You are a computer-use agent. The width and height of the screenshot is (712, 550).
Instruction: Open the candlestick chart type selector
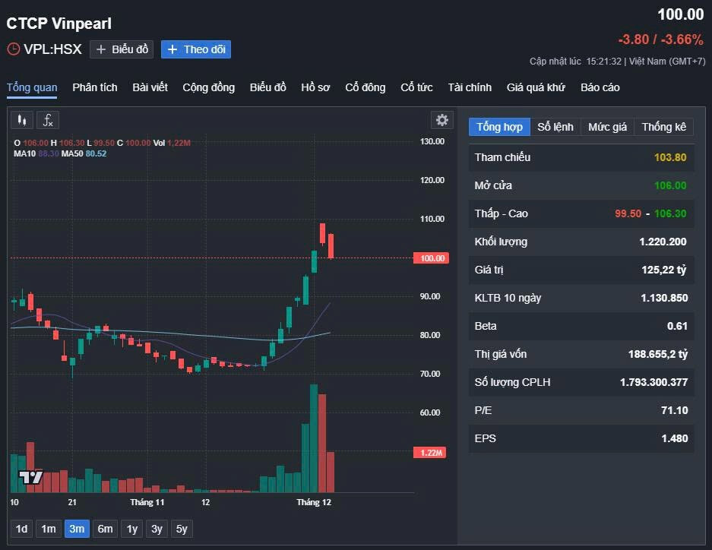[x=23, y=120]
